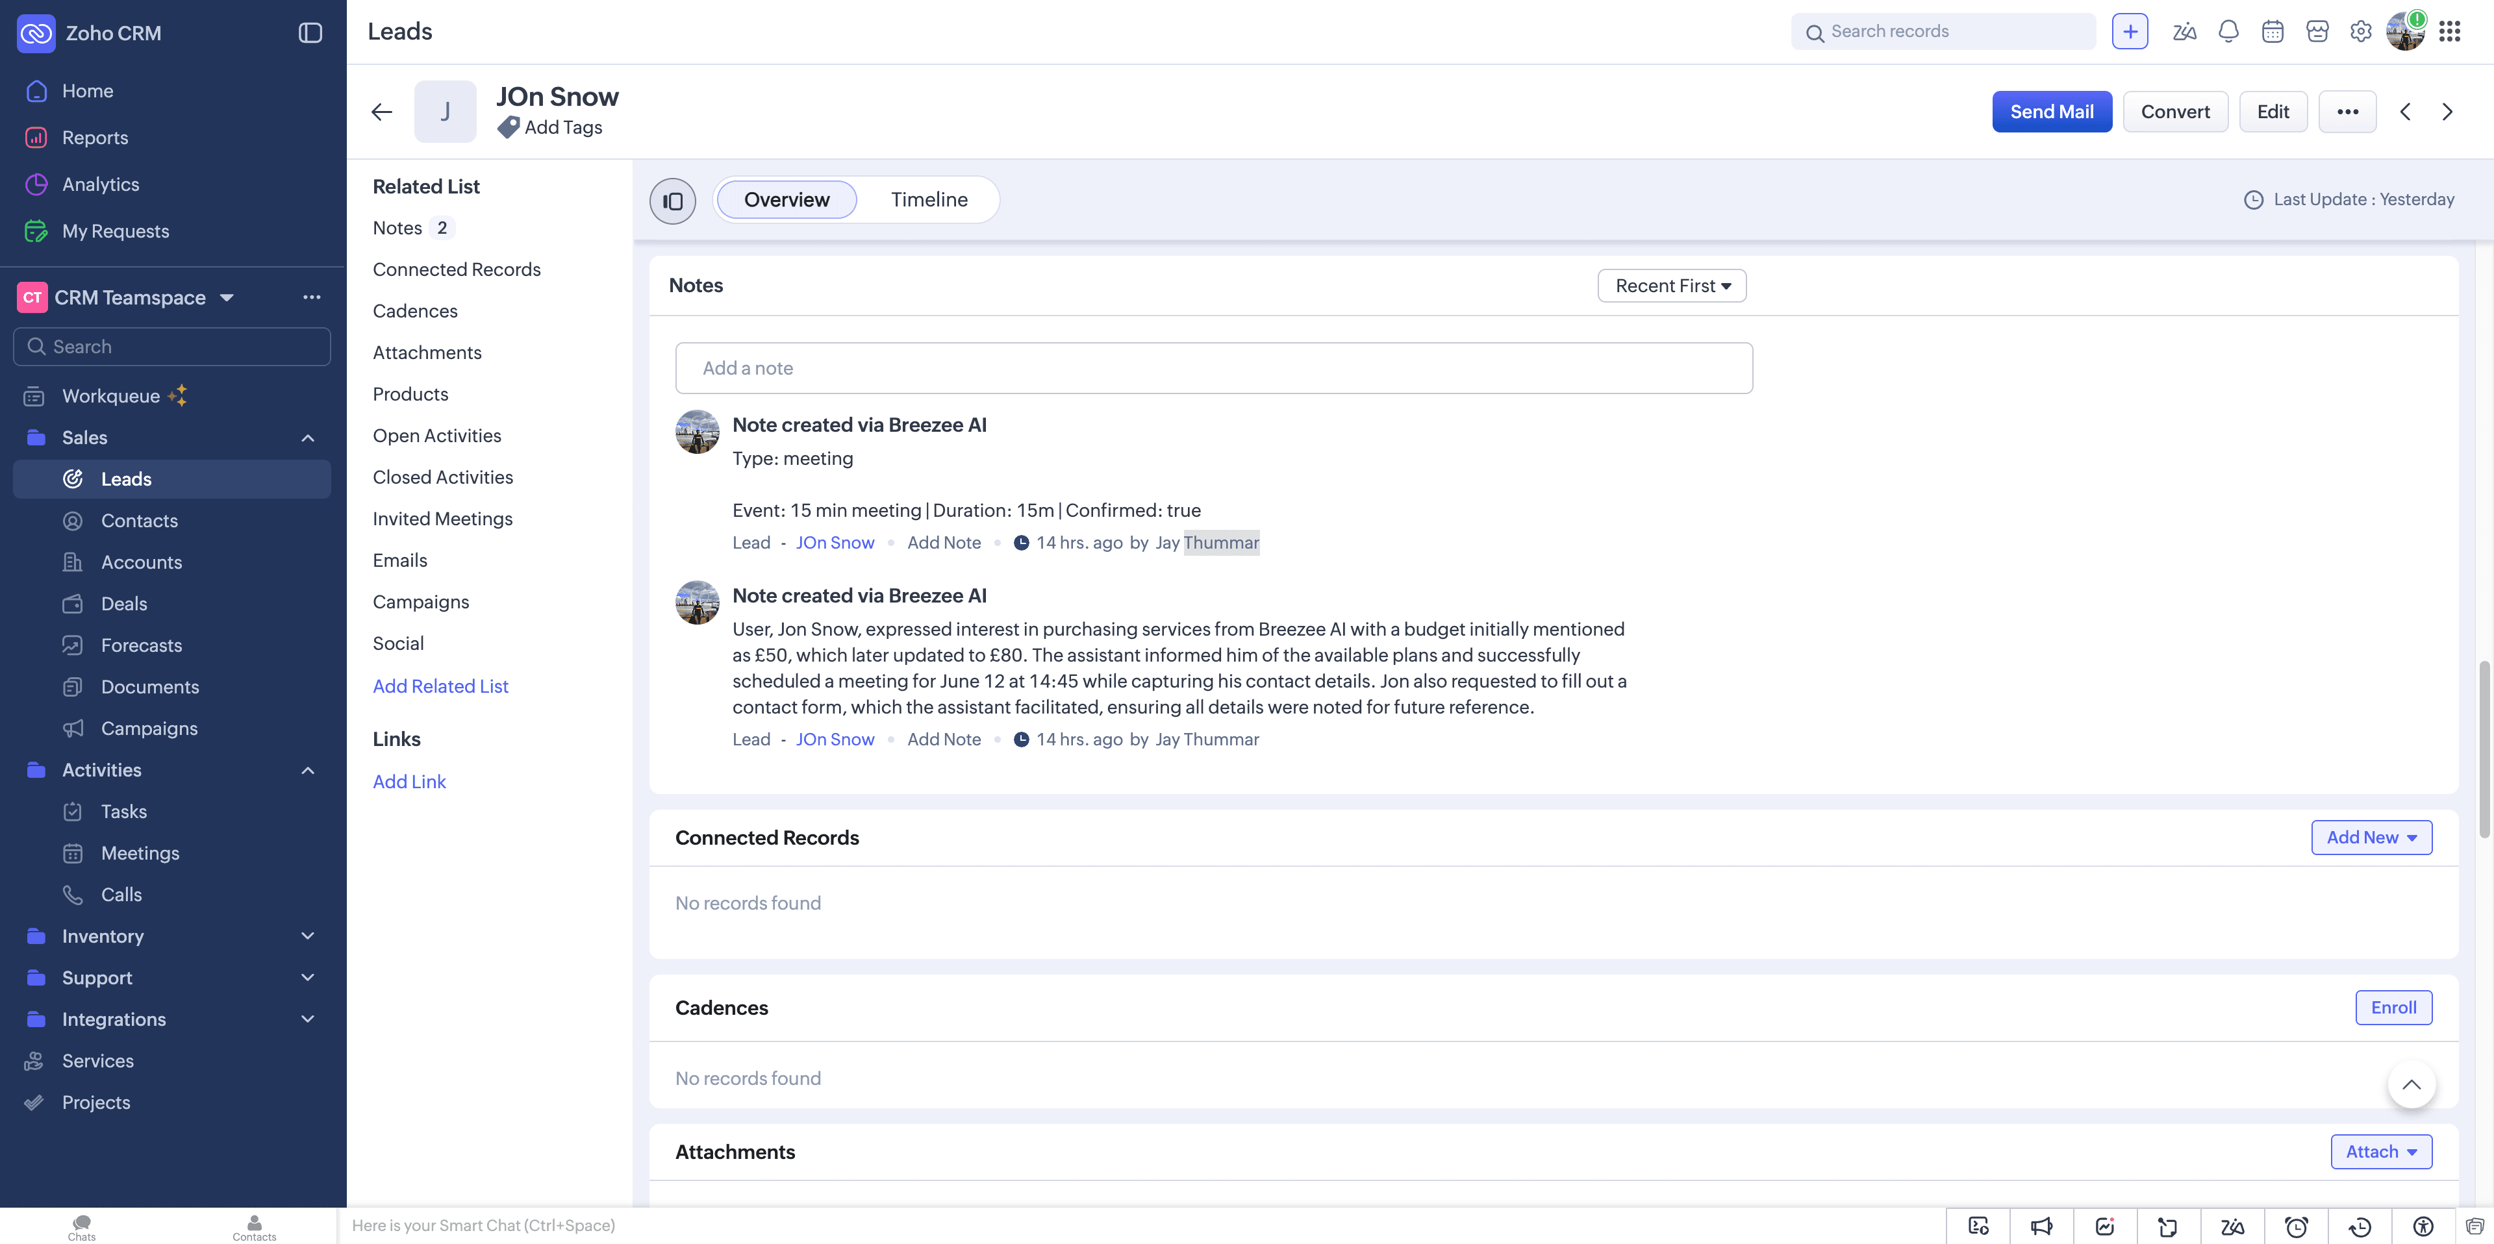Open Chats in the bottom bar

(x=81, y=1226)
